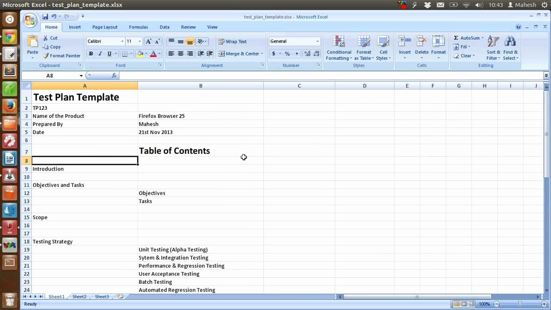Click the Save icon in quick access toolbar
This screenshot has width=551, height=310.
(45, 16)
